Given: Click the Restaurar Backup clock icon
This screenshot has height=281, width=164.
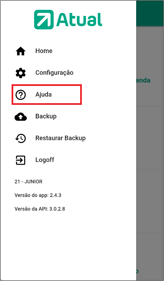Looking at the screenshot, I should point(21,138).
